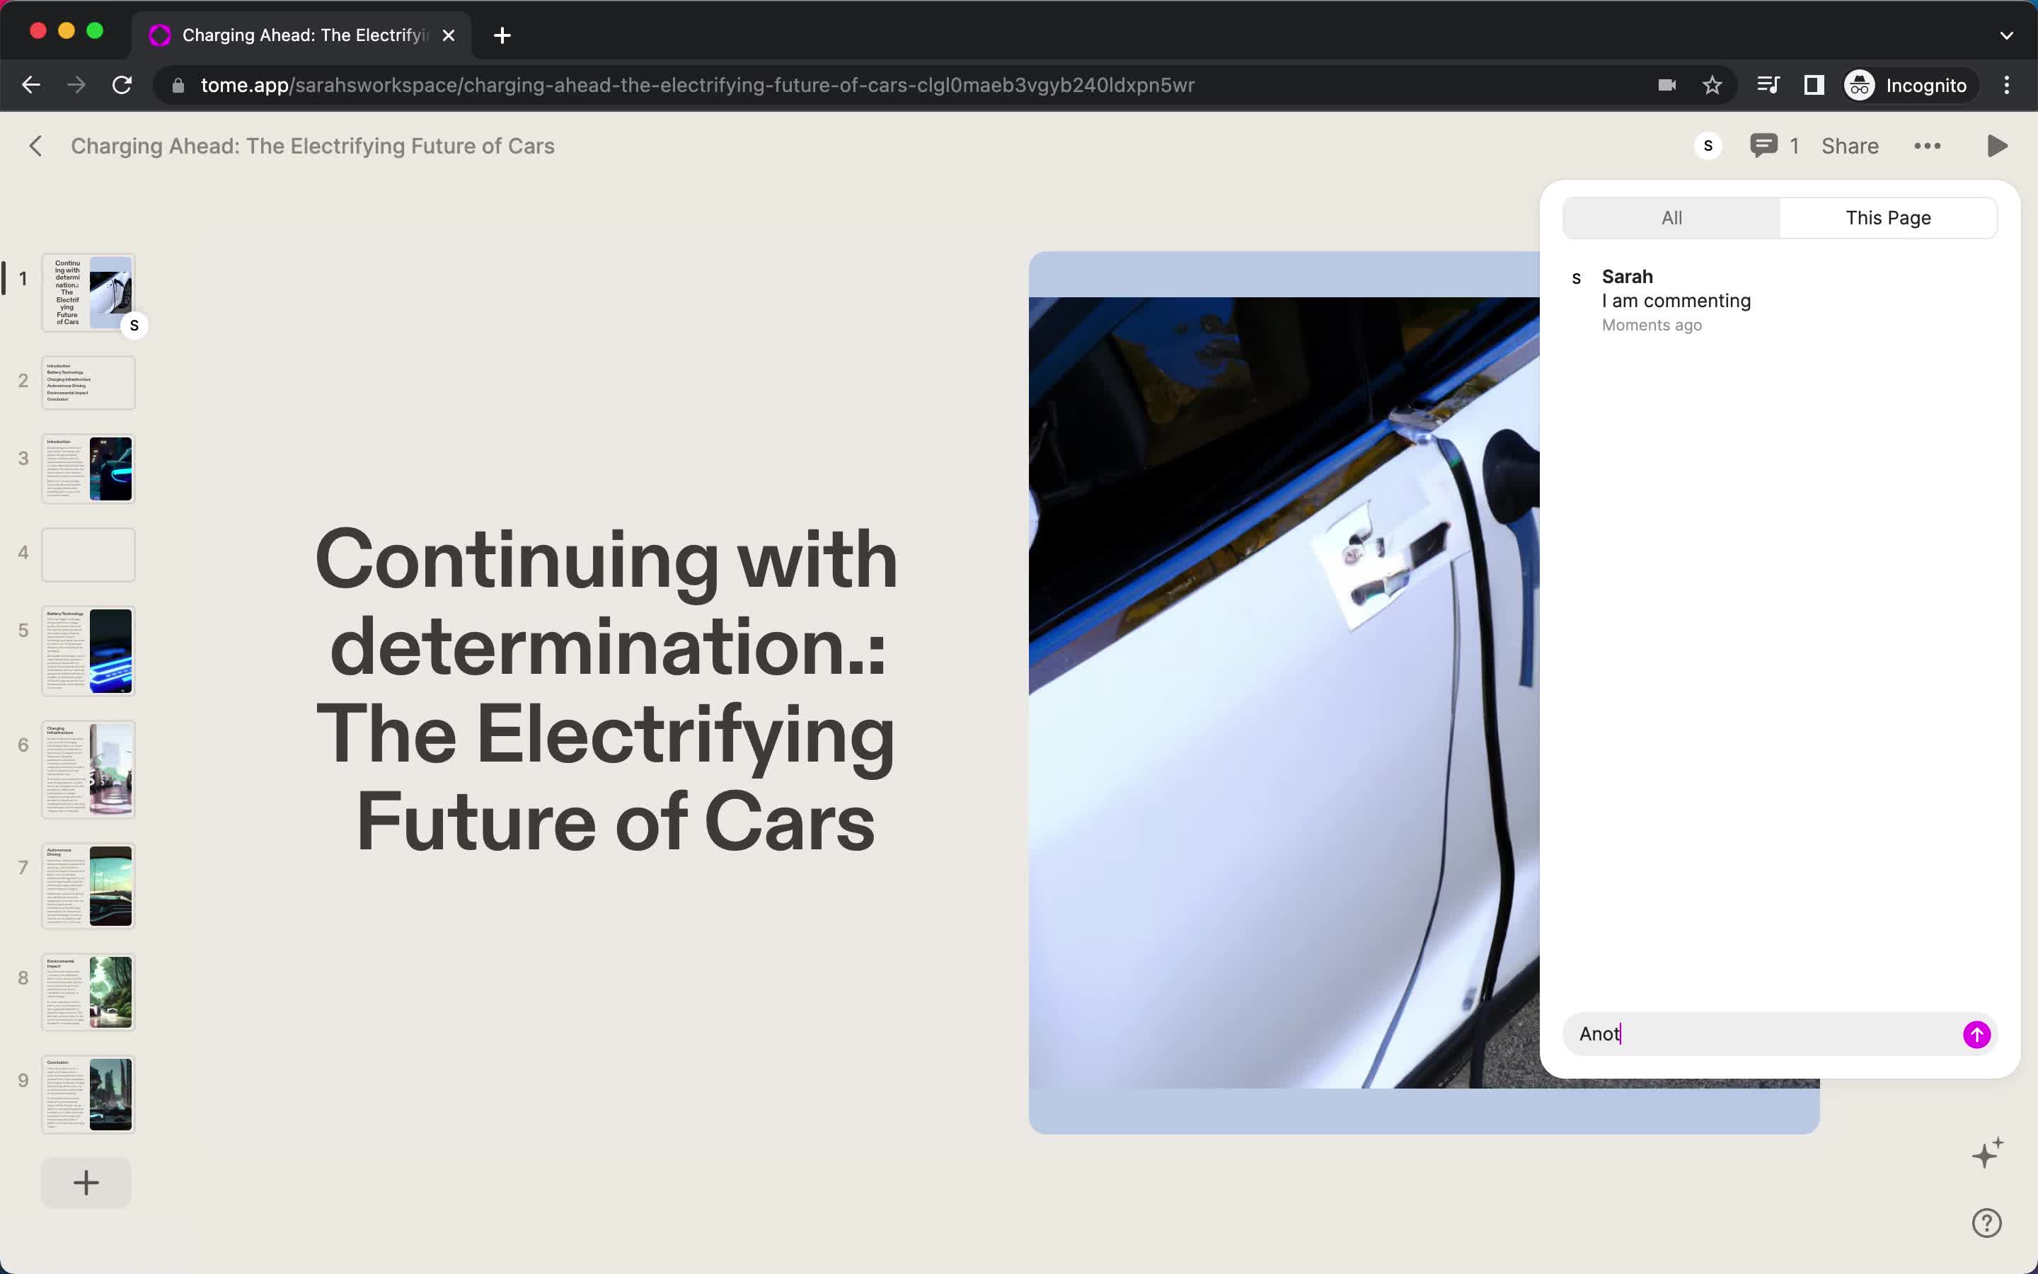Select the 'All' comments tab
Screen dimensions: 2038x1274
click(x=1673, y=217)
